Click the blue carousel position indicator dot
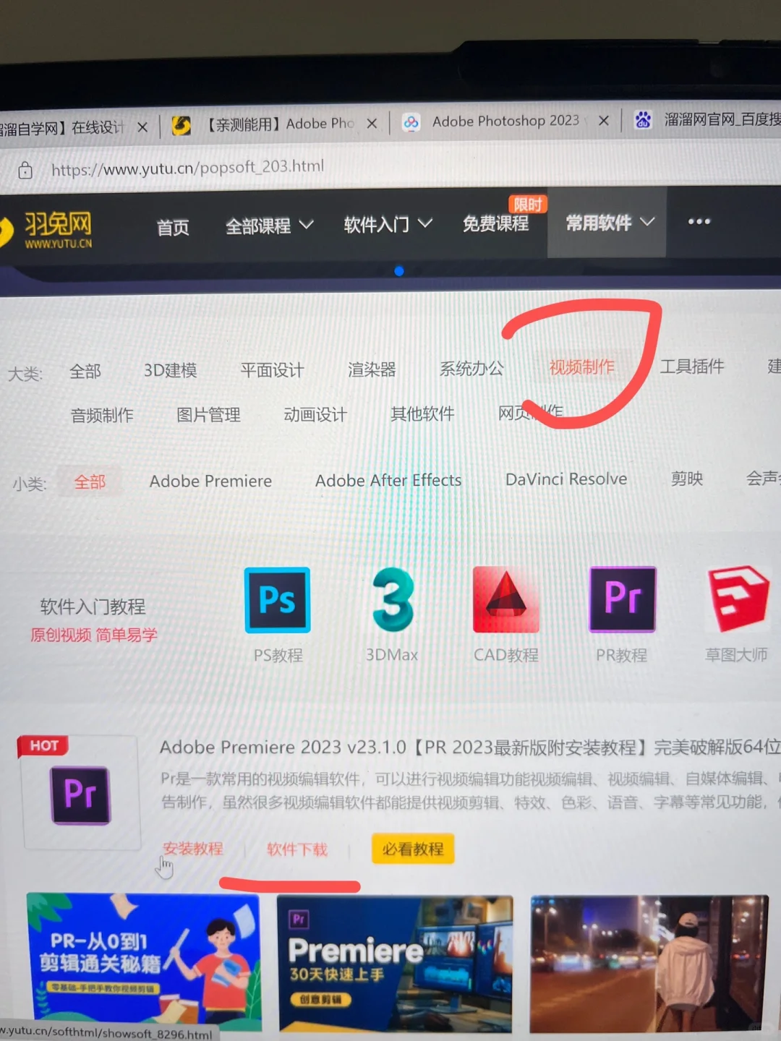Screen dimensions: 781x1041 (x=399, y=271)
